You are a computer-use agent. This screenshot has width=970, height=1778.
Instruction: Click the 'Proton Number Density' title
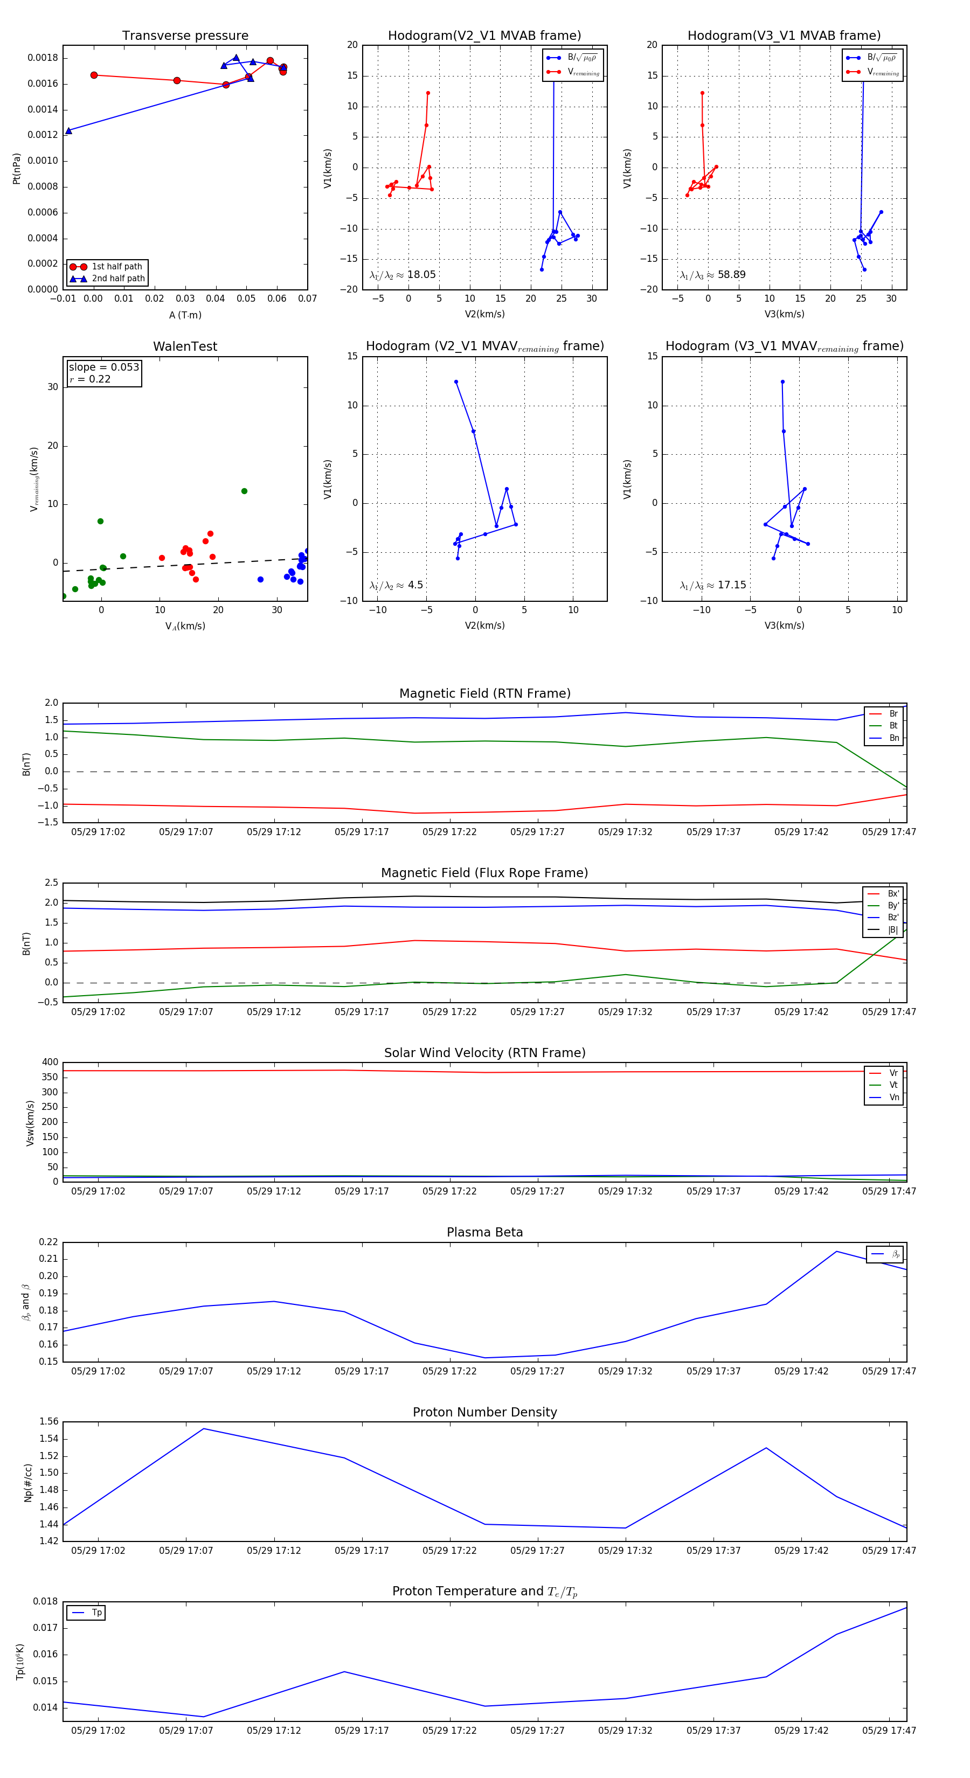(x=484, y=1412)
